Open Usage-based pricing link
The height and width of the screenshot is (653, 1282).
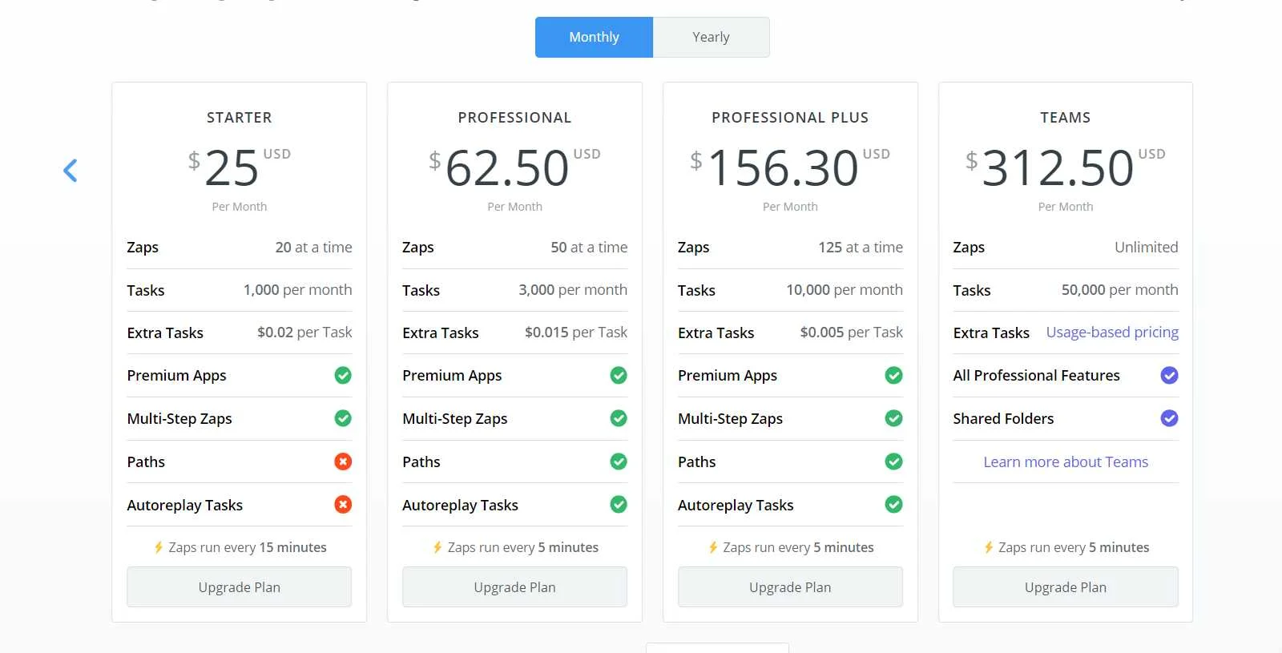tap(1112, 332)
